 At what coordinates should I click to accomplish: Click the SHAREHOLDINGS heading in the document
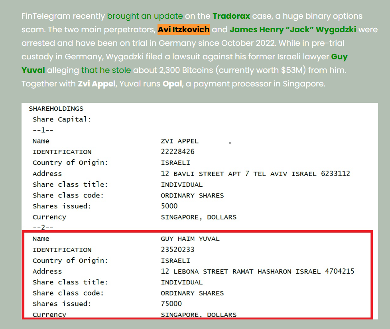56,108
